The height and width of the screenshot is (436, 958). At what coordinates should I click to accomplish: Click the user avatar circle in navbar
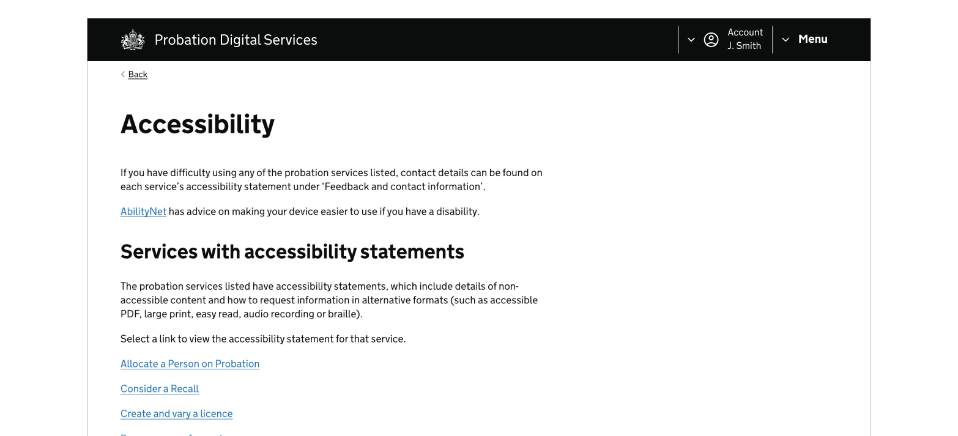pos(711,39)
